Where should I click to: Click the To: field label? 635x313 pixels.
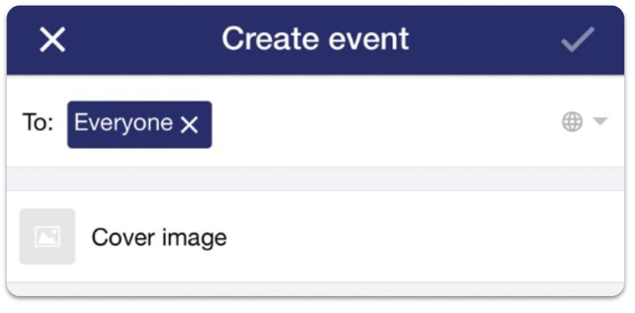(x=38, y=122)
